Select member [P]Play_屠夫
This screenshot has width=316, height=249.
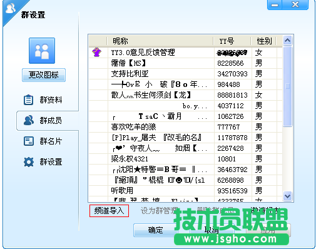pos(186,138)
